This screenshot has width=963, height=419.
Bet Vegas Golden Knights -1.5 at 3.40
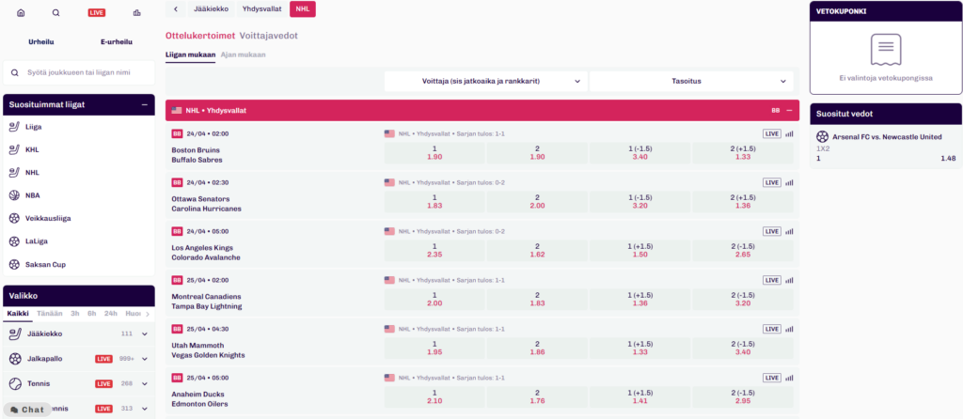tap(743, 349)
